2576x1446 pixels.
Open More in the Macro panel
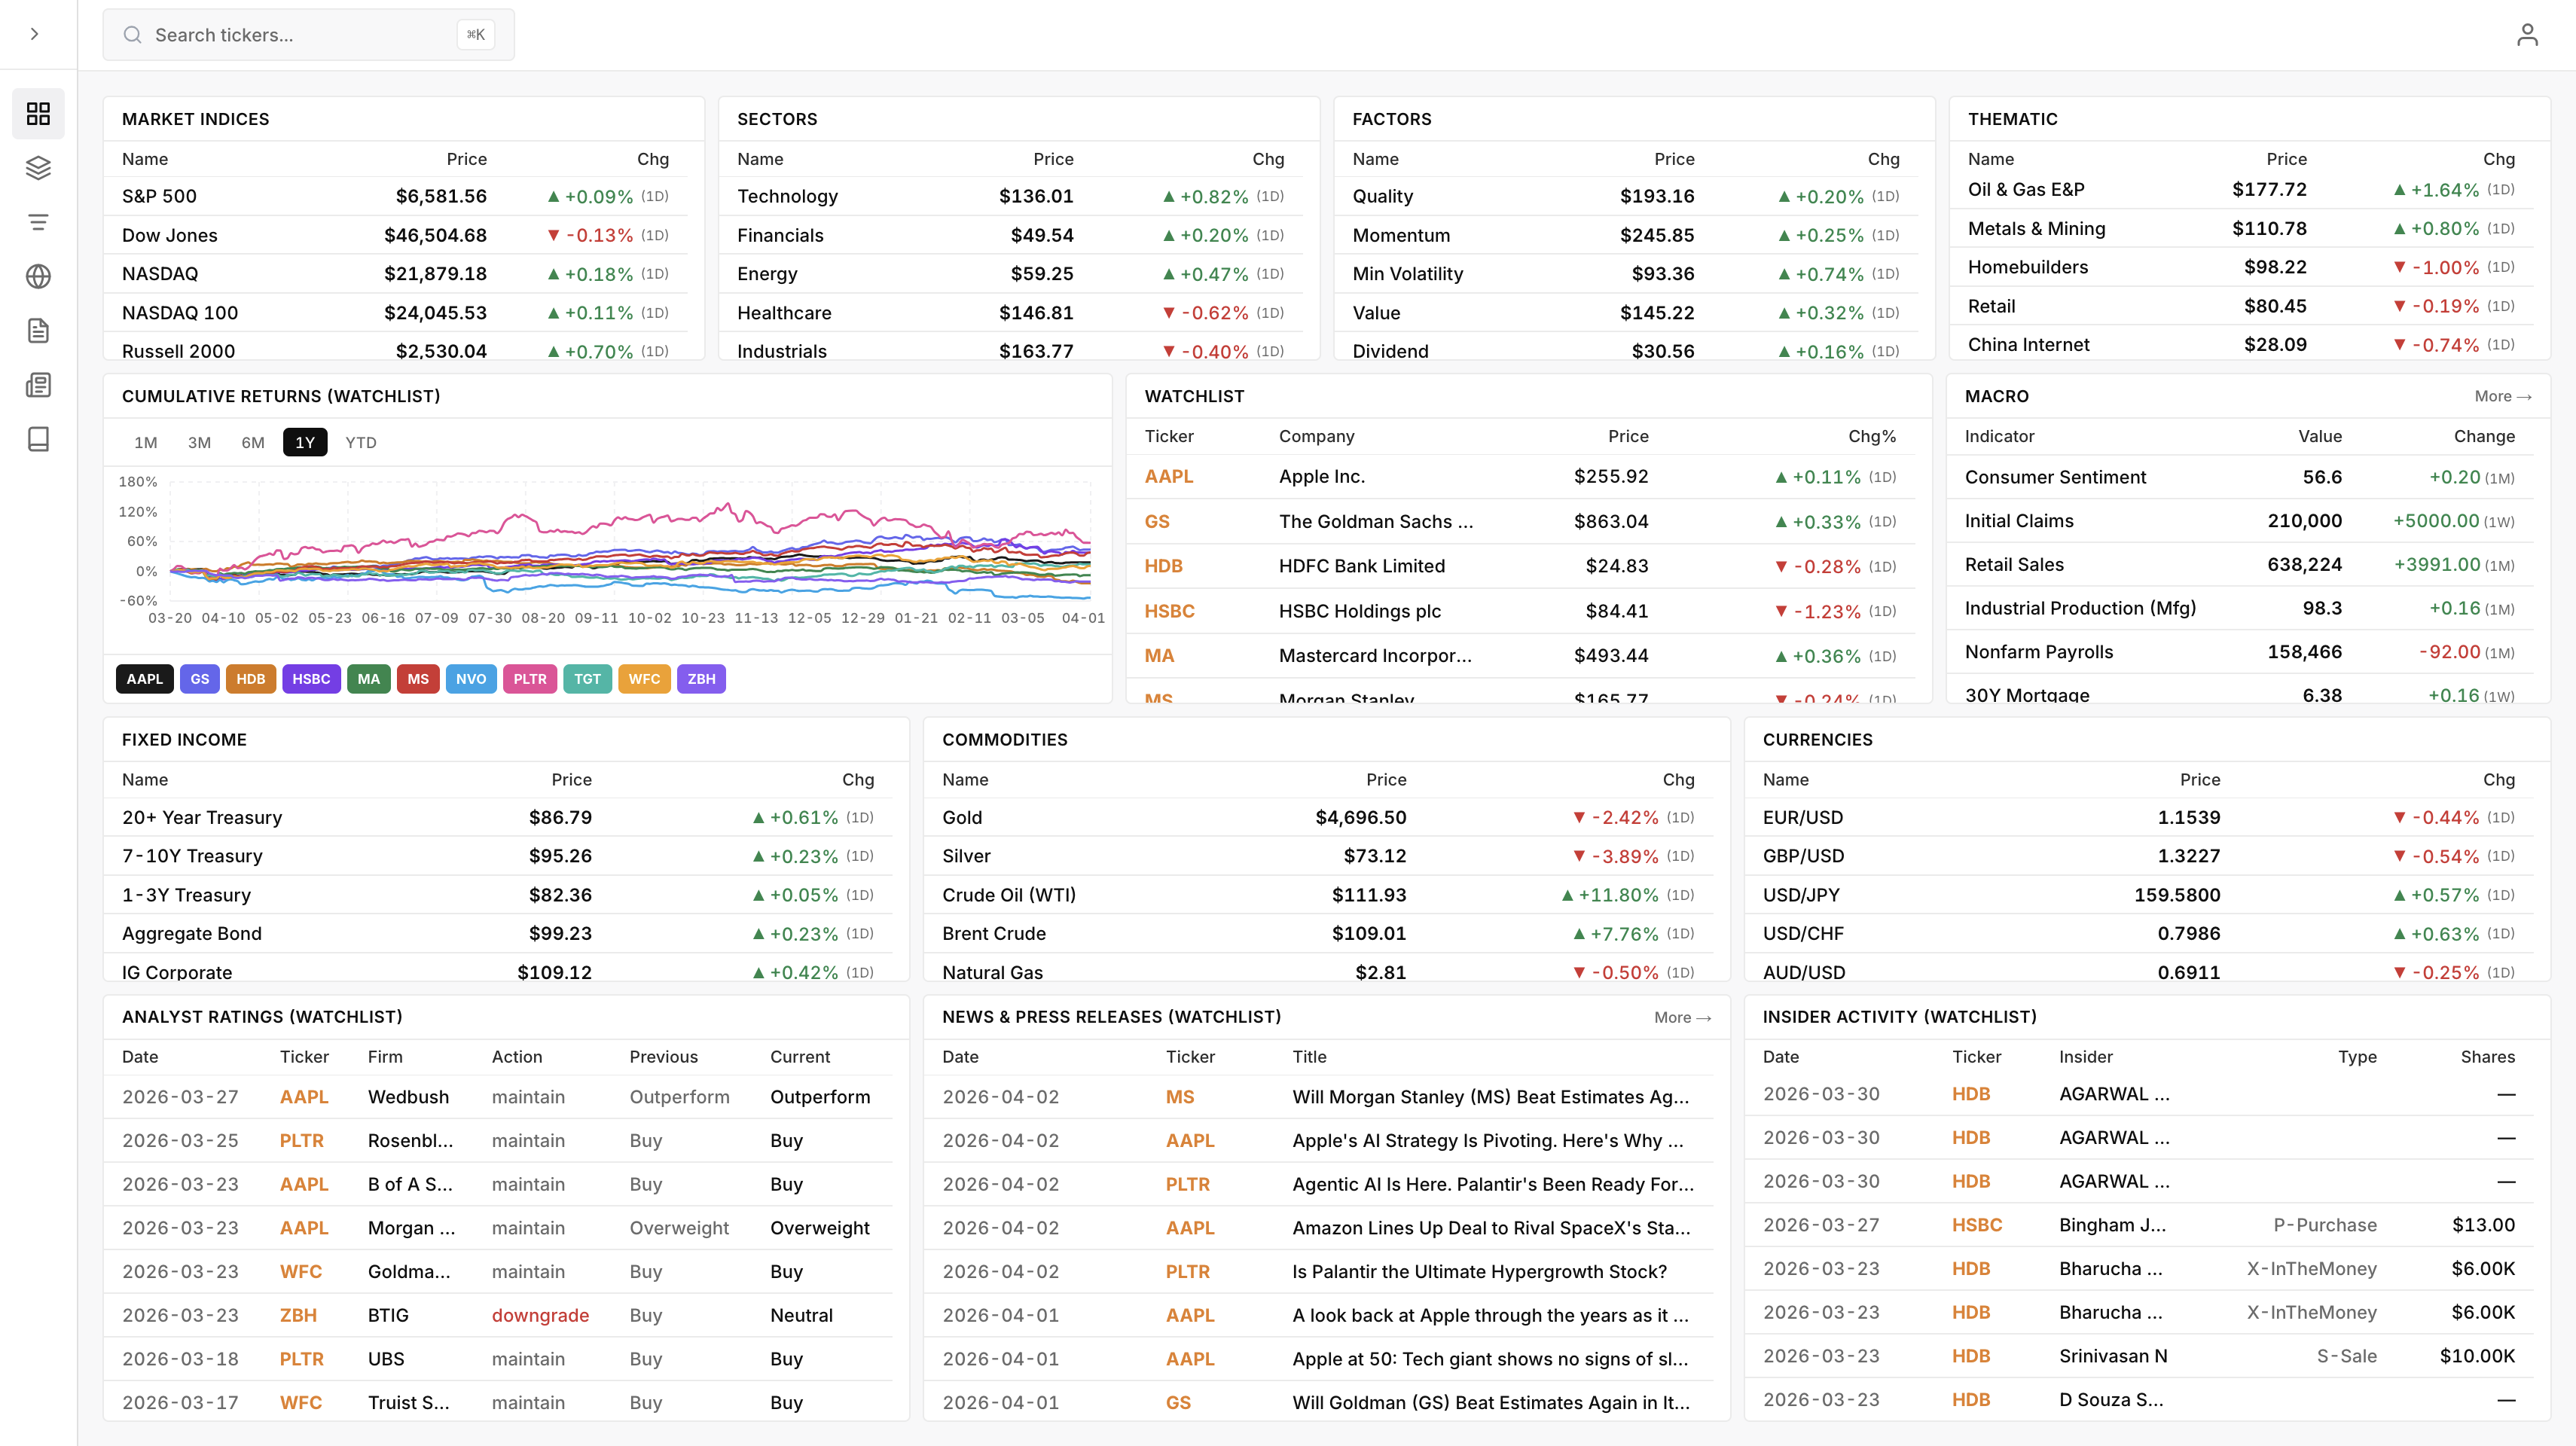pos(2502,396)
